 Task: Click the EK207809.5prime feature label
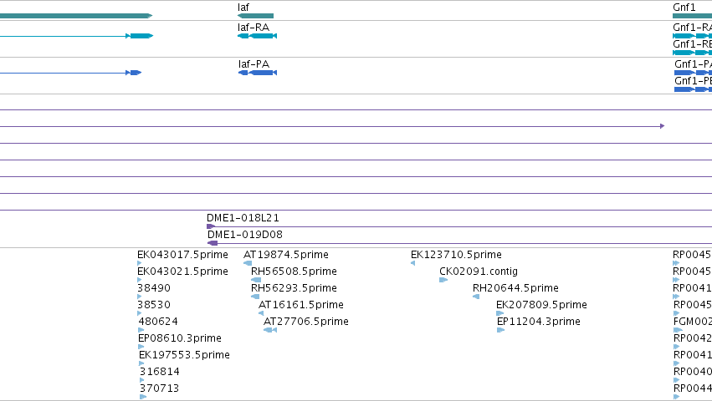(x=541, y=305)
